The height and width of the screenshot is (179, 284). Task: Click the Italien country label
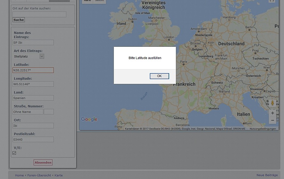coord(243,114)
